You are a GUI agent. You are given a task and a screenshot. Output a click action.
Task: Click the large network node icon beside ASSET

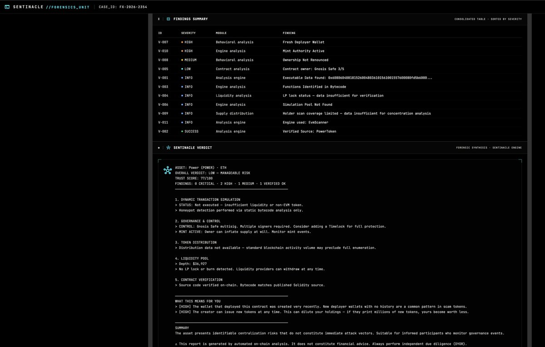coord(168,170)
